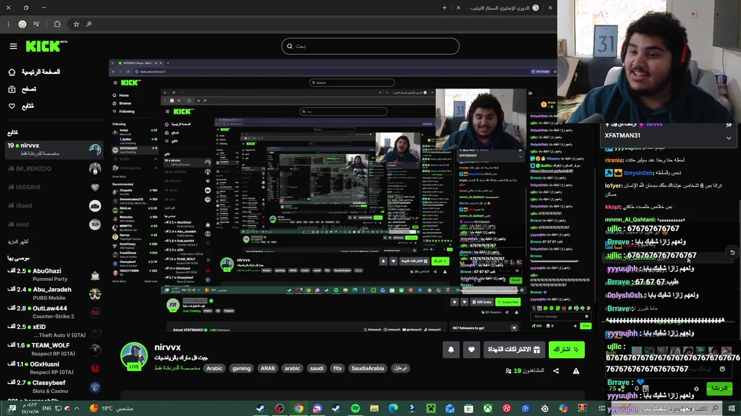This screenshot has width=741, height=416.
Task: Open recommended channel TEAM_WOLF
Action: tap(54, 349)
